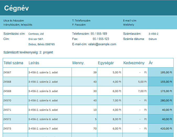Select item number cell Z4569
The image size is (177, 137).
[x=15, y=91]
